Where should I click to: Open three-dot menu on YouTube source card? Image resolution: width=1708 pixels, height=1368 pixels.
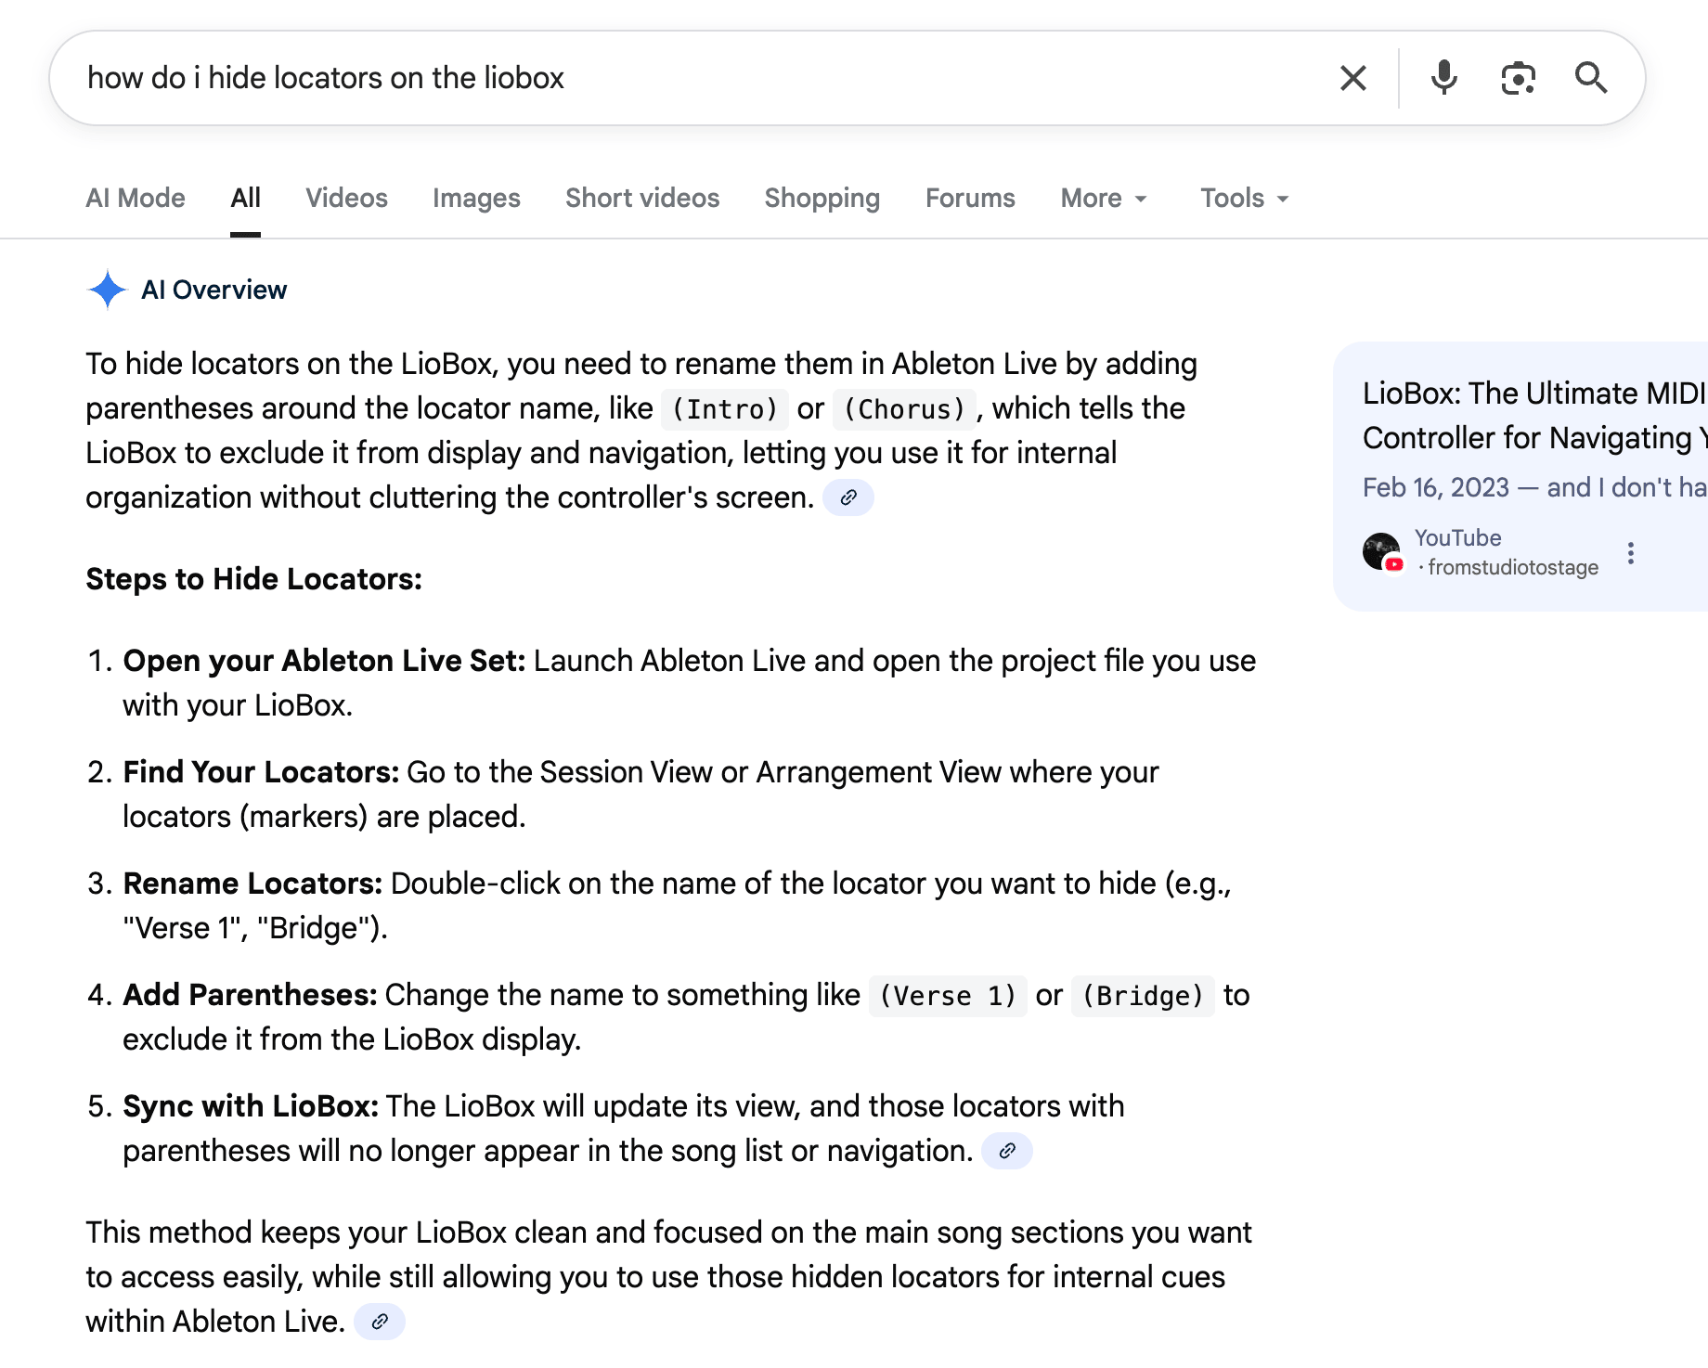click(x=1631, y=553)
